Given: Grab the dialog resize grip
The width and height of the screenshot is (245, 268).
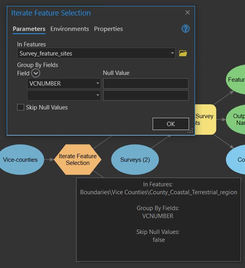Looking at the screenshot, I should pyautogui.click(x=190, y=130).
